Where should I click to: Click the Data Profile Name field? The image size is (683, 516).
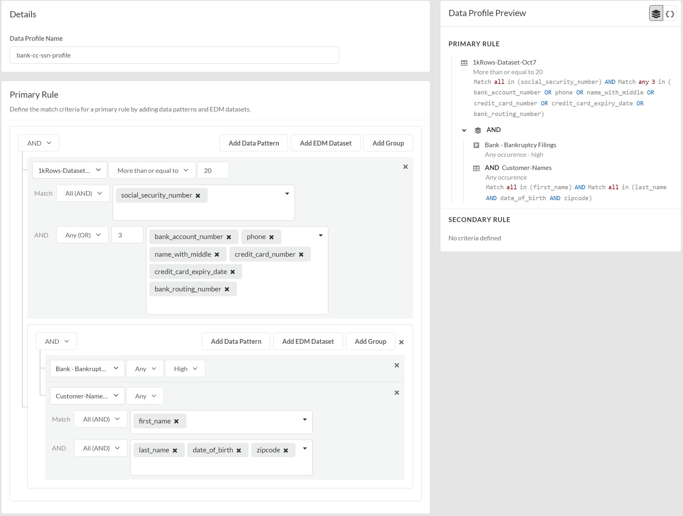pos(174,55)
